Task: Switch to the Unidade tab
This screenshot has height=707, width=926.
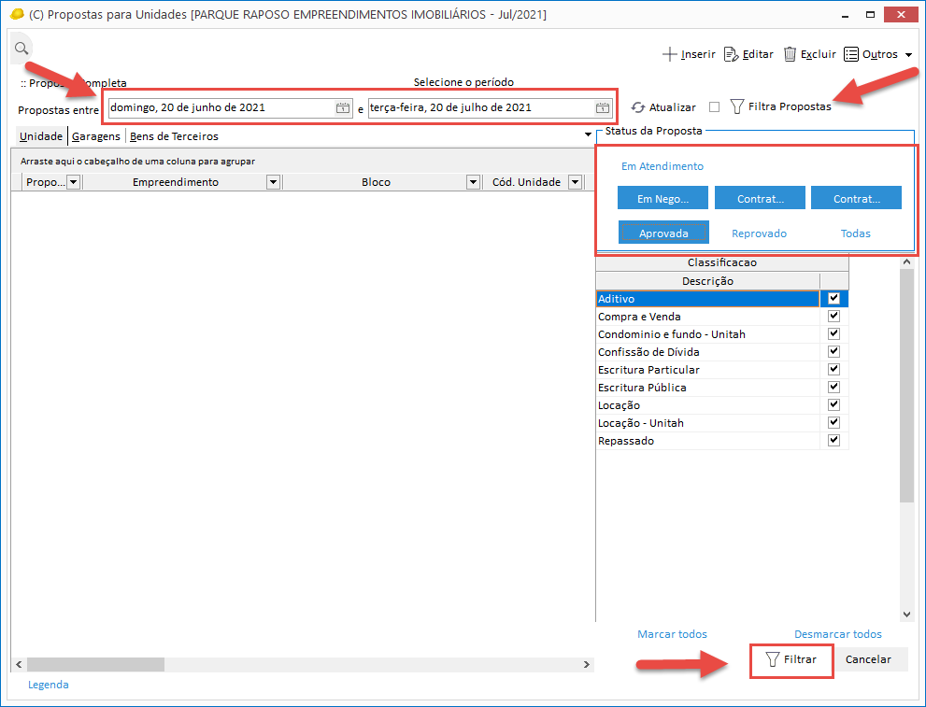Action: click(41, 136)
